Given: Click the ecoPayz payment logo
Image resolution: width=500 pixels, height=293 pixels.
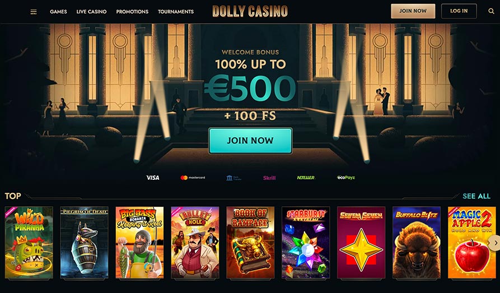Looking at the screenshot, I should (346, 178).
